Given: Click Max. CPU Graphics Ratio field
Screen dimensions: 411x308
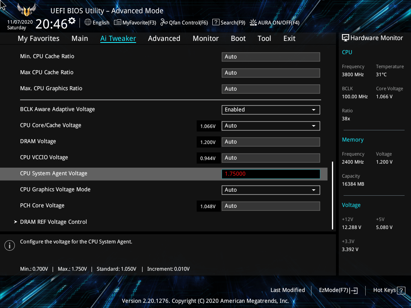Looking at the screenshot, I should tap(271, 89).
